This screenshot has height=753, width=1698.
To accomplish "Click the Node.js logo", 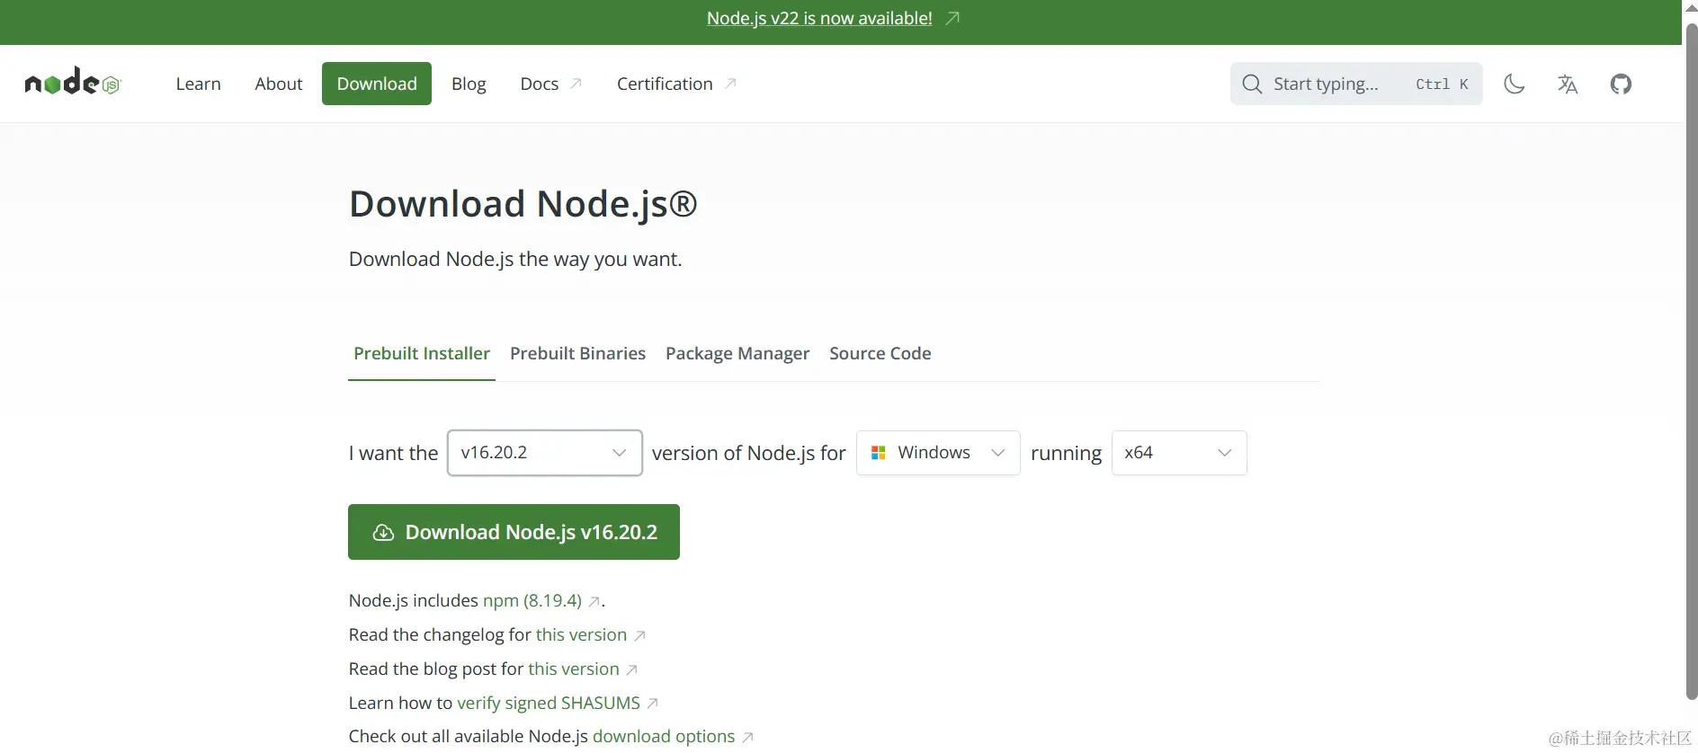I will tap(73, 83).
